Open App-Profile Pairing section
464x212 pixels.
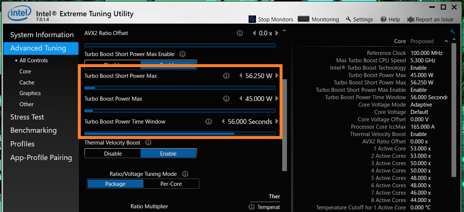(x=41, y=158)
